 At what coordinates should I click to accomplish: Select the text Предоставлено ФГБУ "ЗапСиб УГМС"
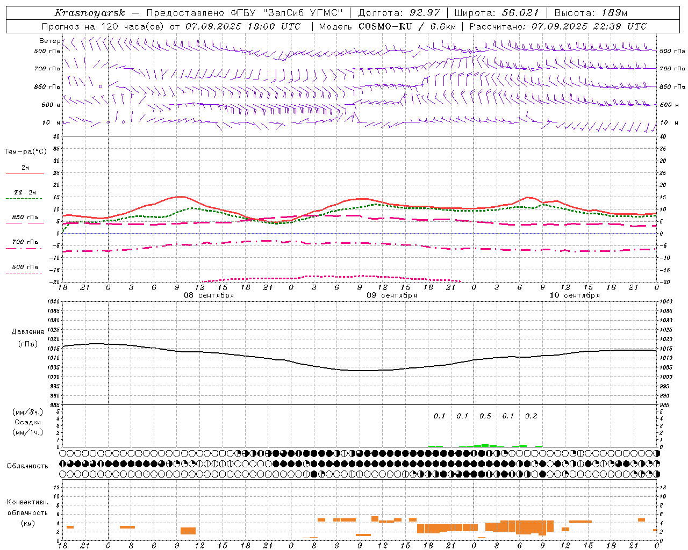point(245,13)
